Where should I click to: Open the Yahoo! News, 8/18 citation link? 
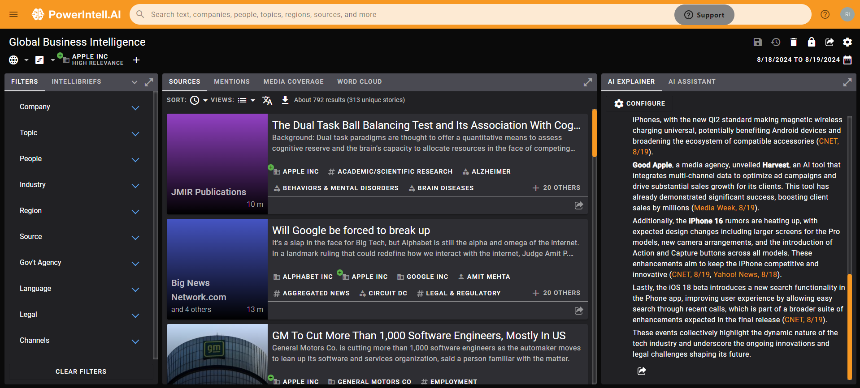(745, 274)
